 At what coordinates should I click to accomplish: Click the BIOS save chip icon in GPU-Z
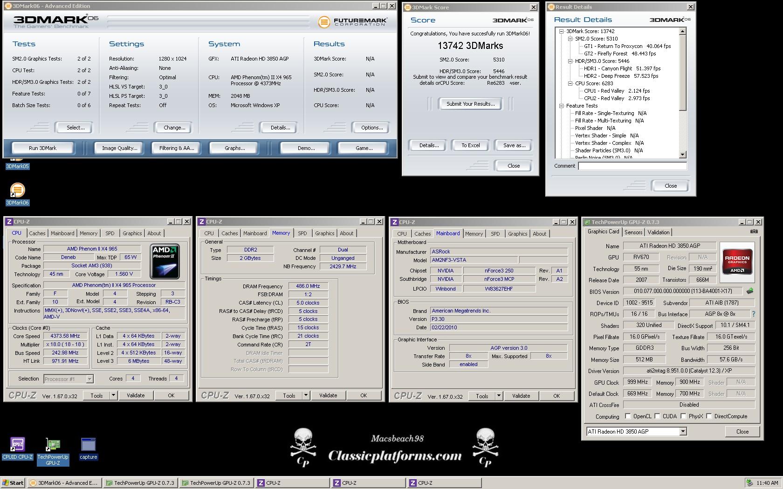click(x=750, y=291)
